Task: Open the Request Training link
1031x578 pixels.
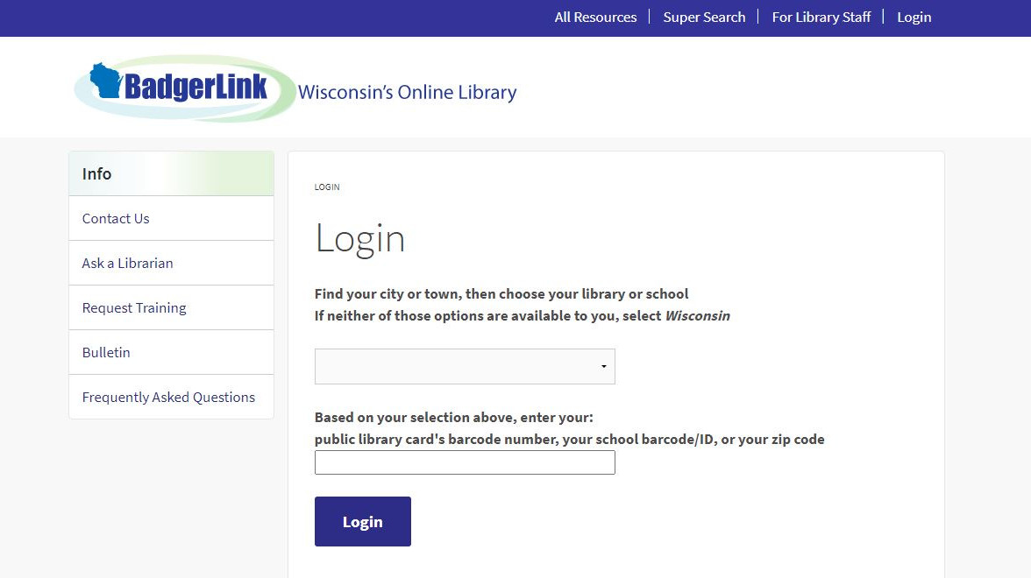Action: 134,308
